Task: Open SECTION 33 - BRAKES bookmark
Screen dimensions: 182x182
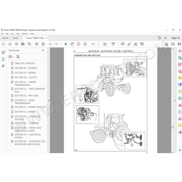Action: click(x=25, y=112)
